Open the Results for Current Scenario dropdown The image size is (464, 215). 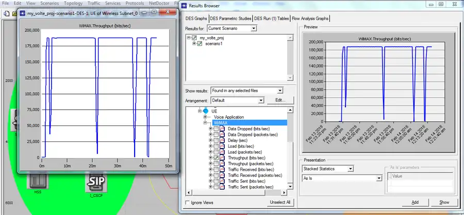[x=254, y=28]
